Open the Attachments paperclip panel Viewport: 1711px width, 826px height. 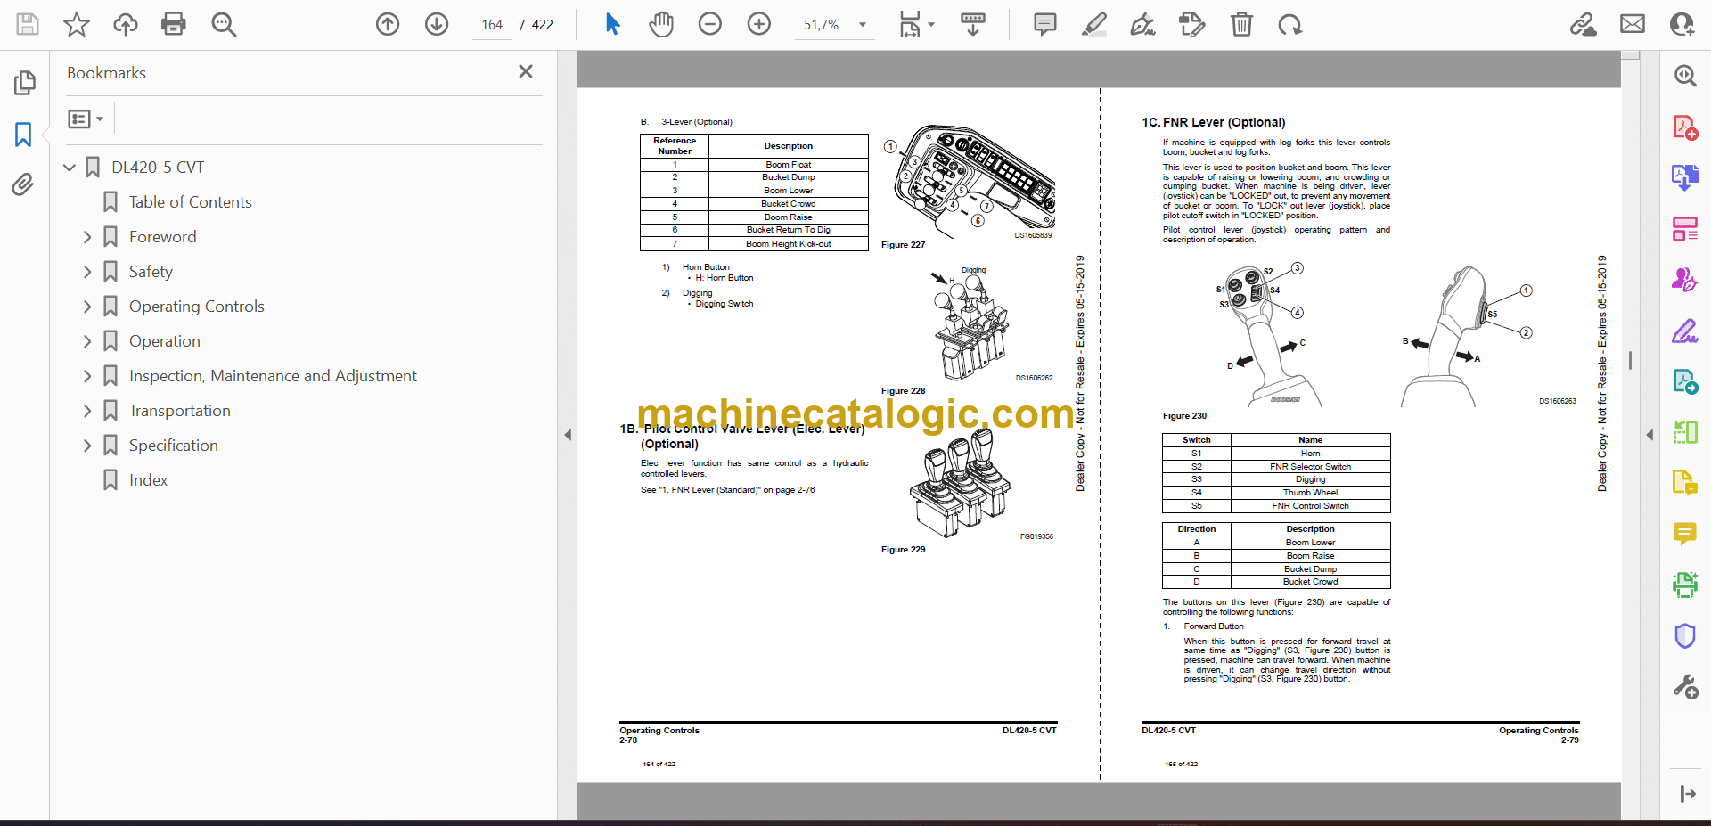(23, 184)
